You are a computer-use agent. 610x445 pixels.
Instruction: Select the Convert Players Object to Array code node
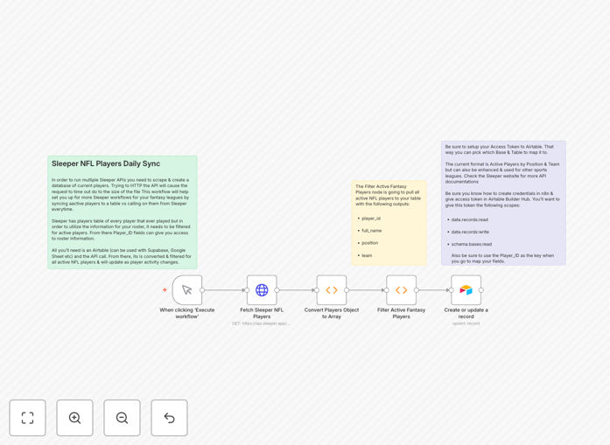(332, 290)
